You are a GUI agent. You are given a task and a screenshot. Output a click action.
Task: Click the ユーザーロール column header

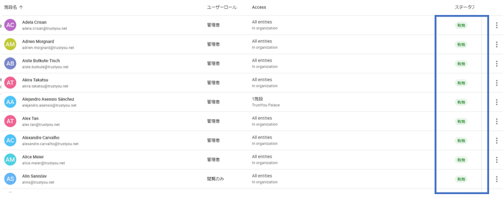point(222,7)
